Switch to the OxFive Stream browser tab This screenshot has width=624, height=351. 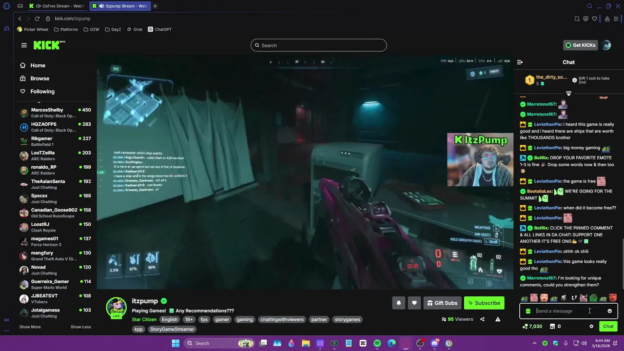(57, 6)
